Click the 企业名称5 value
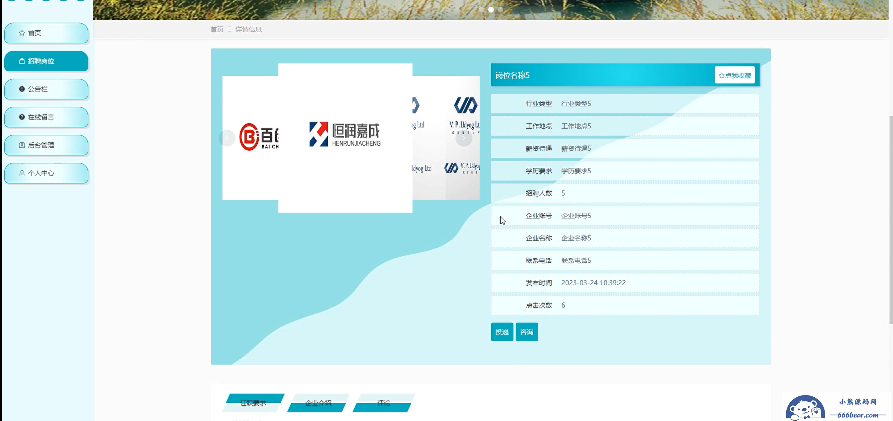This screenshot has width=893, height=421. pos(576,238)
